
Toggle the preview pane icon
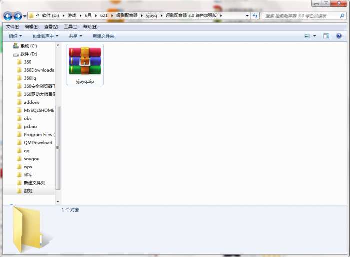tap(326, 36)
